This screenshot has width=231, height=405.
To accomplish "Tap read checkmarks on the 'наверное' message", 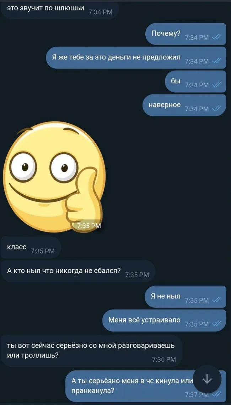I will pos(216,109).
